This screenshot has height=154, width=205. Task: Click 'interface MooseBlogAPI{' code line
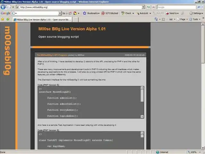pyautogui.click(x=55, y=92)
